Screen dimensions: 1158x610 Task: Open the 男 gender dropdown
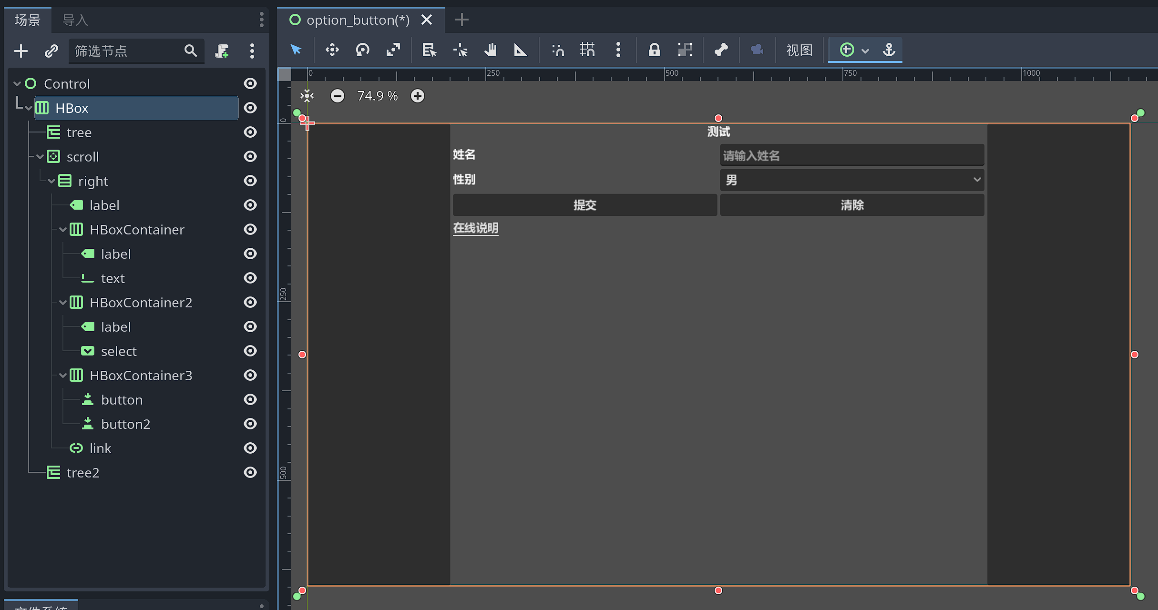(x=852, y=180)
